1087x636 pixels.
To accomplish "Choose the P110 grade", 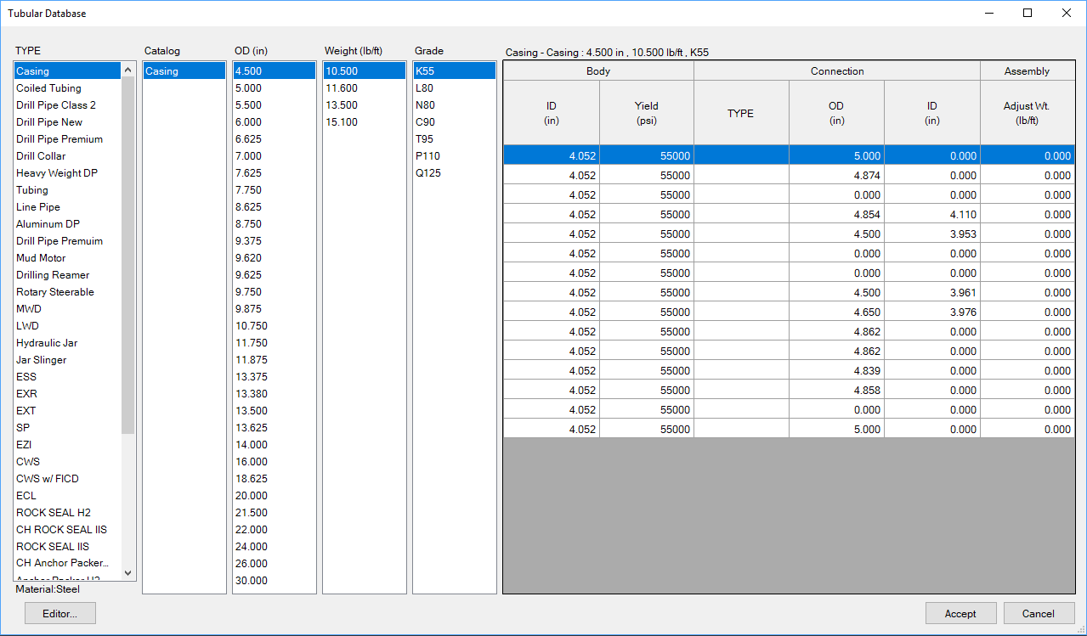I will [427, 156].
